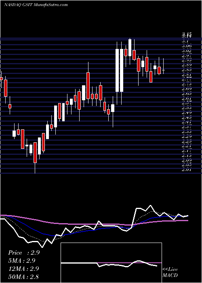This screenshot has height=283, width=202.
Task: Click the Live MACD inset chart
Action: [x=111, y=263]
